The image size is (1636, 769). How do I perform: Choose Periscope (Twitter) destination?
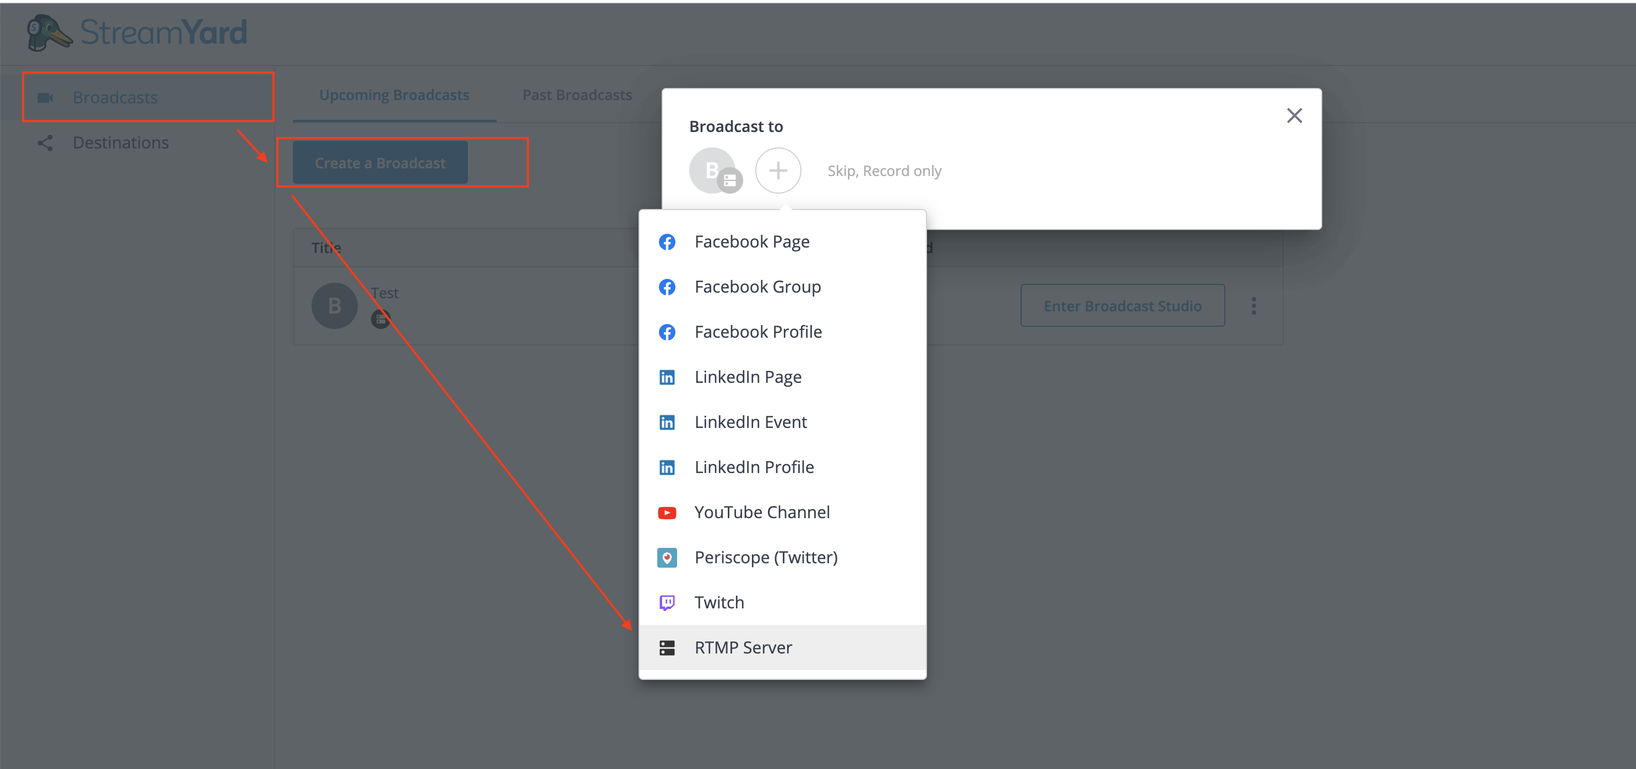(x=782, y=558)
